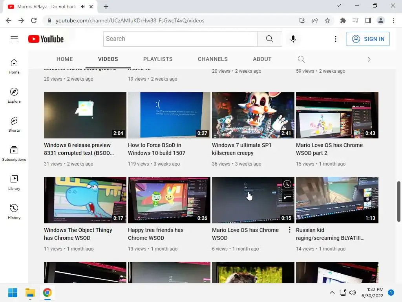Toggle Chrome side panel
This screenshot has height=302, width=402.
[x=368, y=20]
